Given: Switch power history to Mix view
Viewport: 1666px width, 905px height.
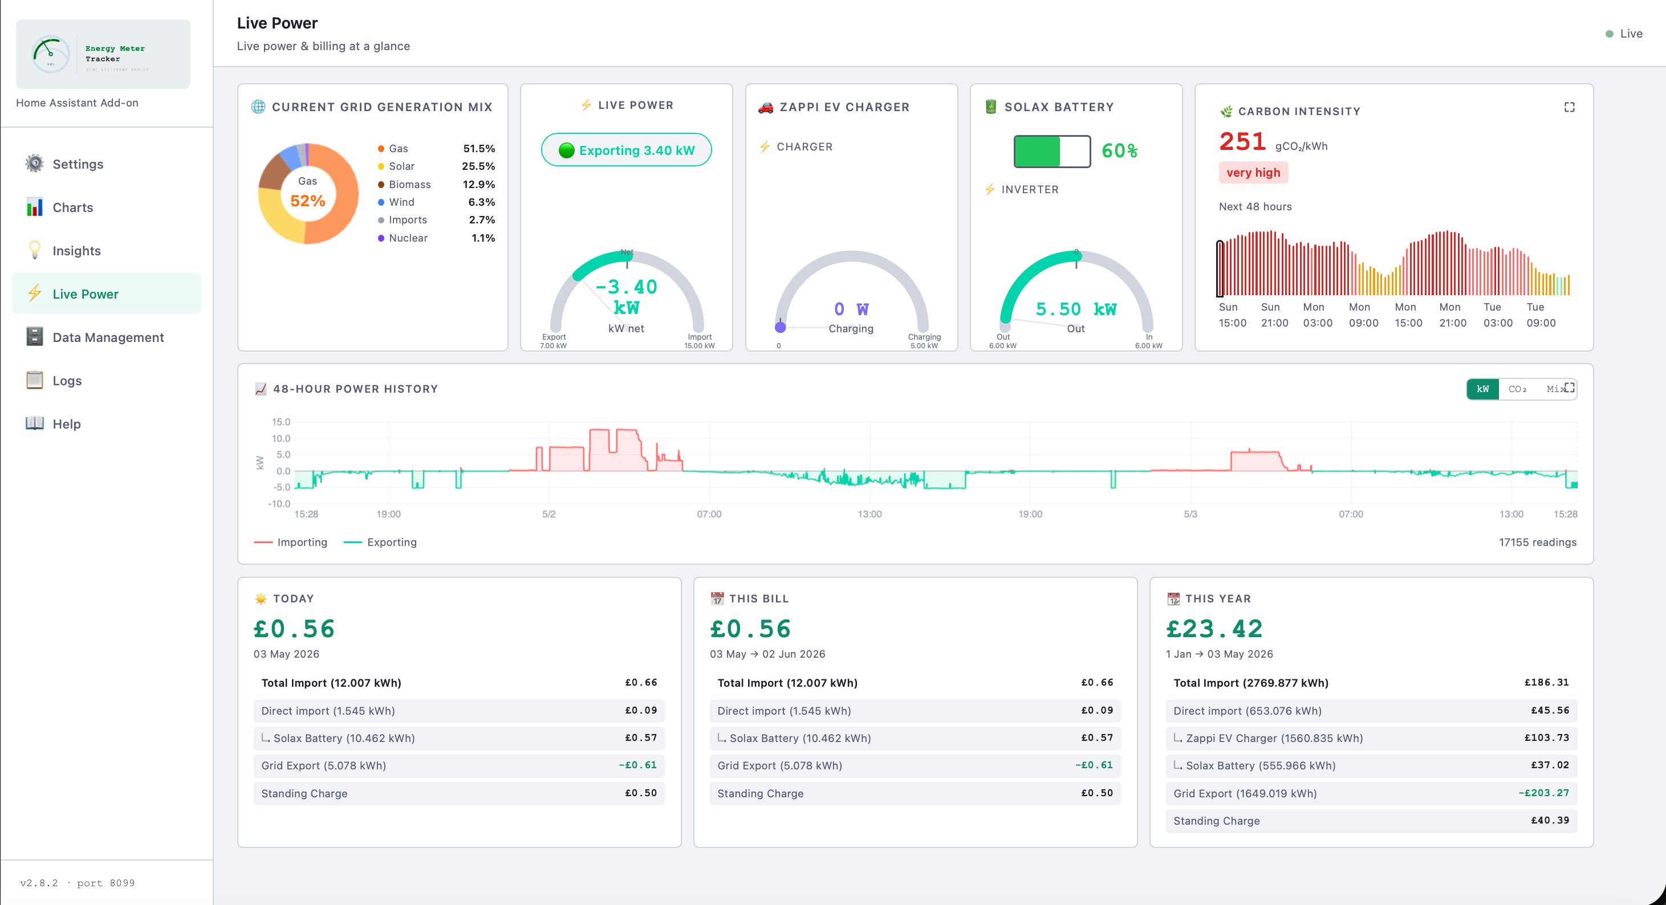Looking at the screenshot, I should coord(1555,389).
